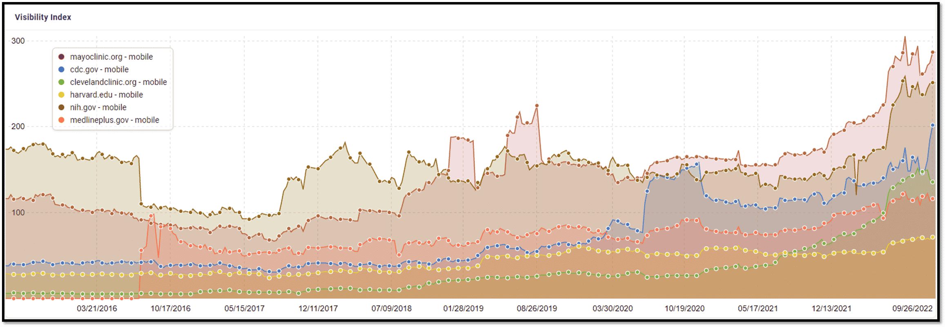Select the 01/28/2019 date axis label
This screenshot has height=327, width=945.
[463, 309]
